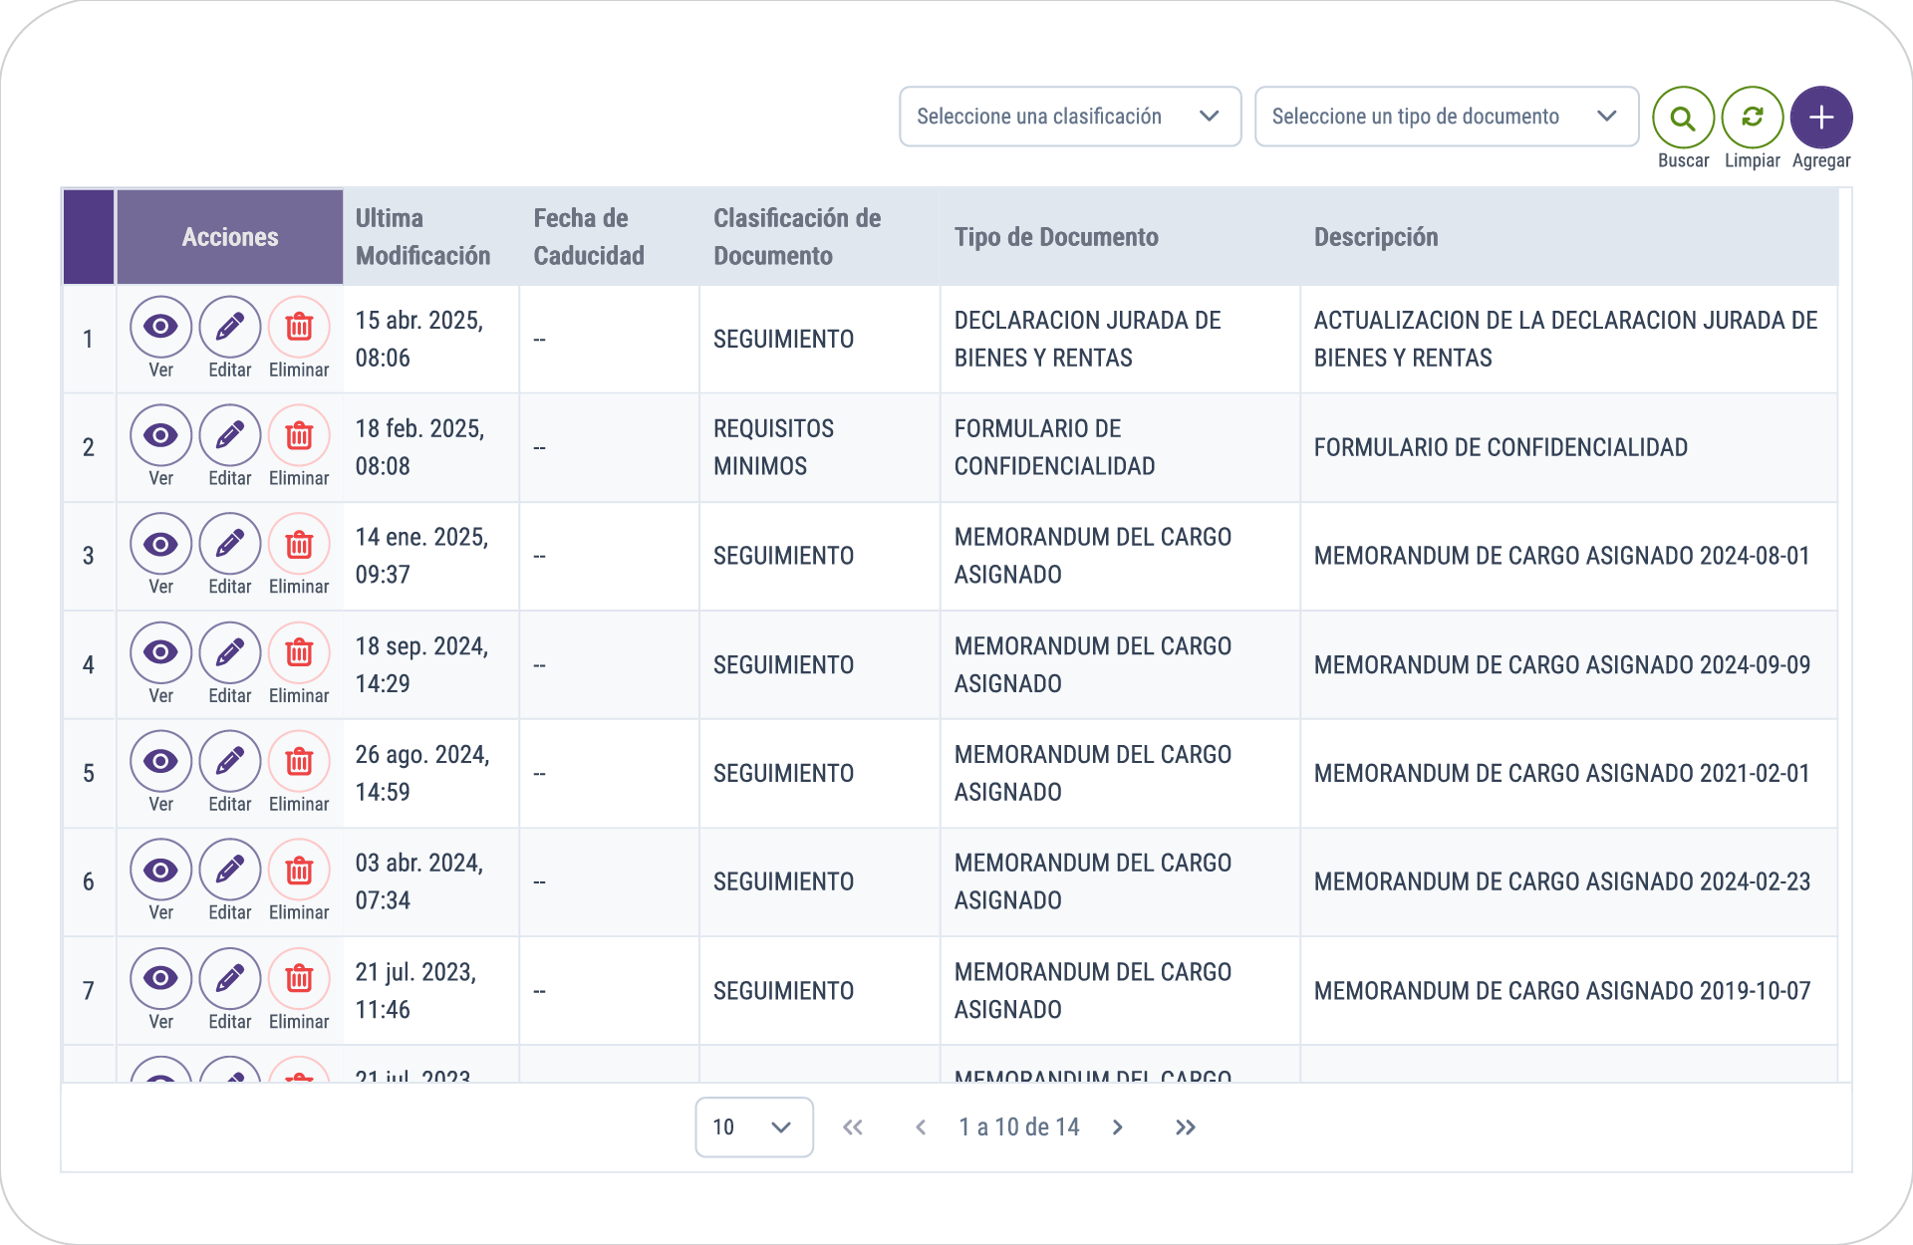
Task: View row 6 document with eye icon
Action: click(160, 870)
